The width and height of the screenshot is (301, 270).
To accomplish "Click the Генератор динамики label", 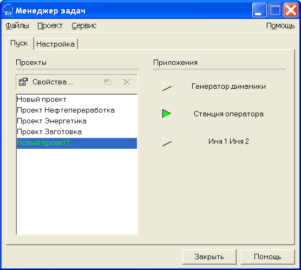I will point(228,87).
